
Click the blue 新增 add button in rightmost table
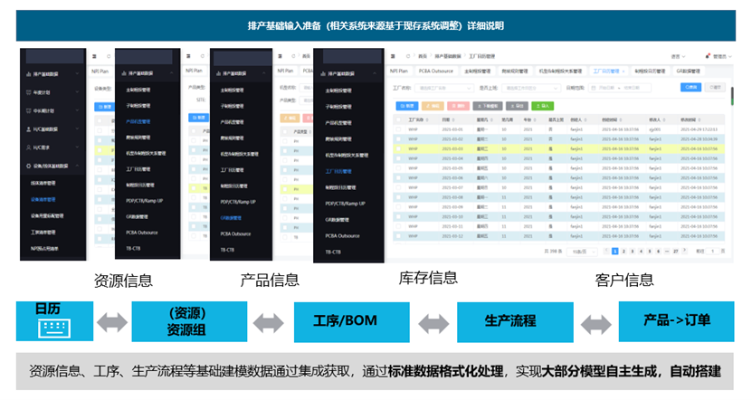click(x=406, y=106)
